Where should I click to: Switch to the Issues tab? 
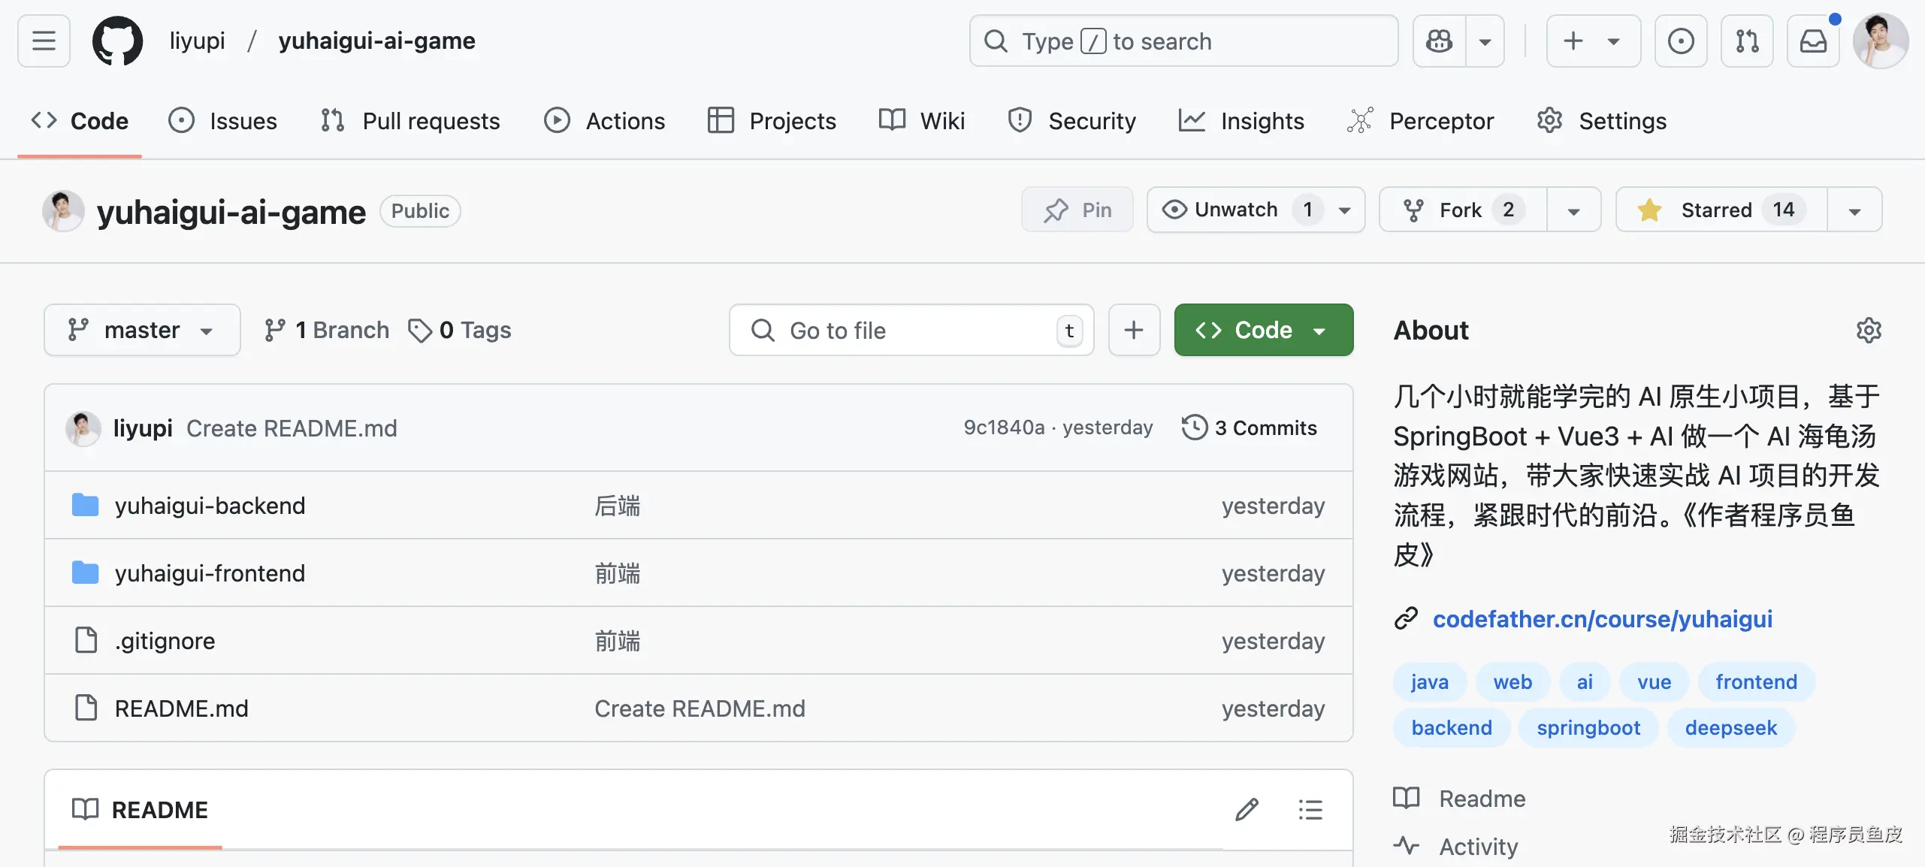(223, 121)
